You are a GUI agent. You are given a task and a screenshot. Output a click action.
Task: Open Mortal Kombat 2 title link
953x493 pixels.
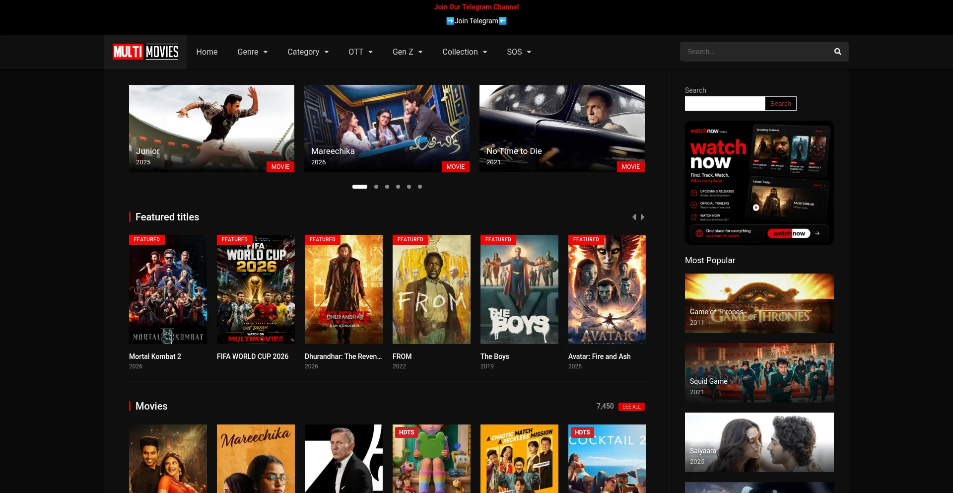click(155, 356)
